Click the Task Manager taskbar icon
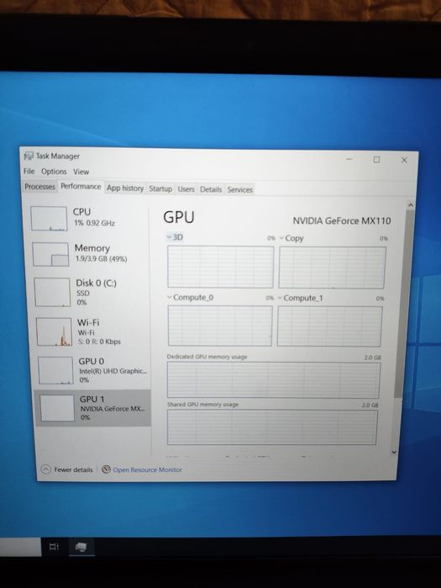Viewport: 441px width, 588px height. click(x=81, y=547)
